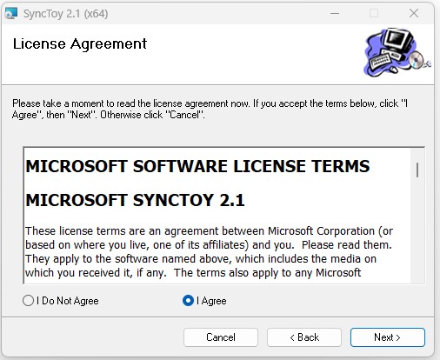
Task: Click the "SyncToy 2.1 (x64)" title bar text
Action: 65,14
